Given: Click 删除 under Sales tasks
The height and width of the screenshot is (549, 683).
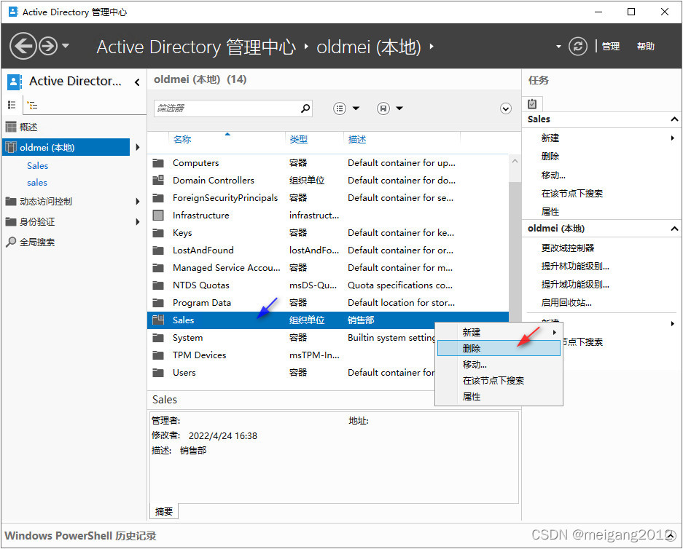Looking at the screenshot, I should (550, 156).
